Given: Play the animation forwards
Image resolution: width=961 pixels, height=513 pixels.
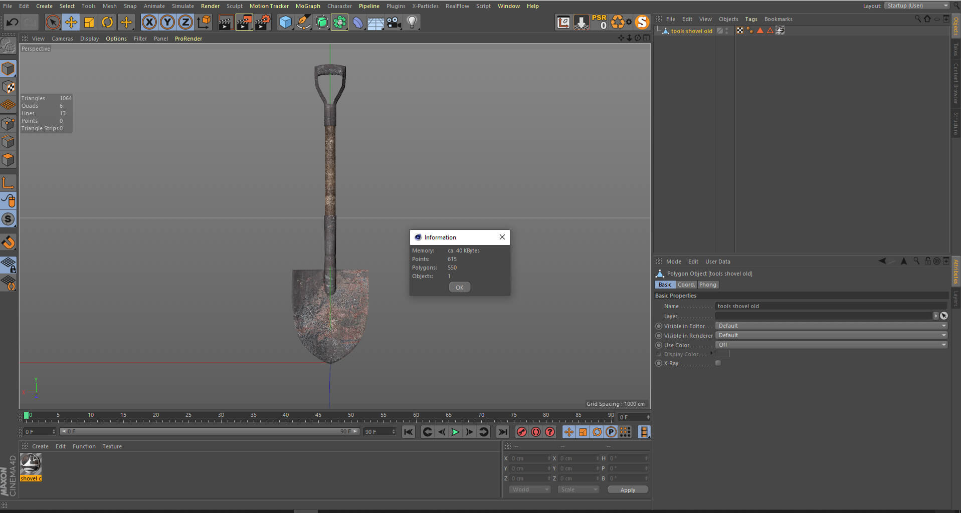Looking at the screenshot, I should click(x=455, y=432).
